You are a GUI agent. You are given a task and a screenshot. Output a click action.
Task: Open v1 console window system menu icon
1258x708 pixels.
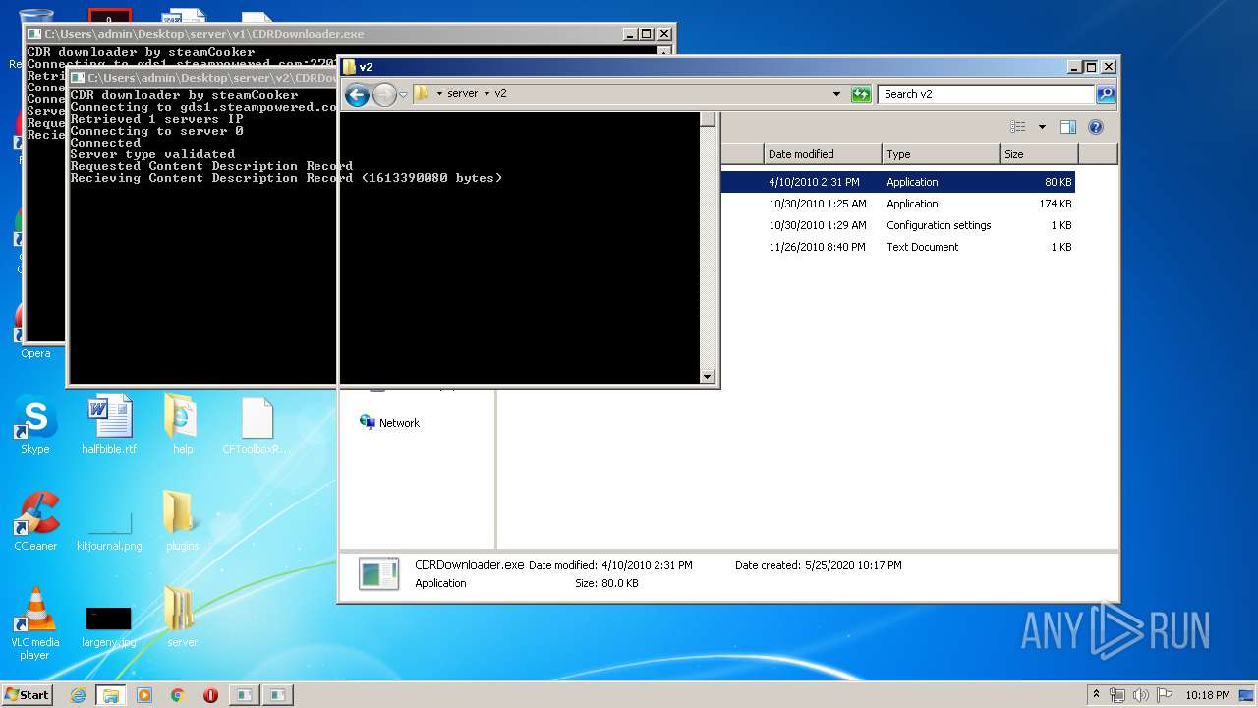coord(34,34)
